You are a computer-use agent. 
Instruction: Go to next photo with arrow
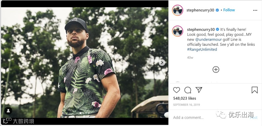(x=162, y=63)
